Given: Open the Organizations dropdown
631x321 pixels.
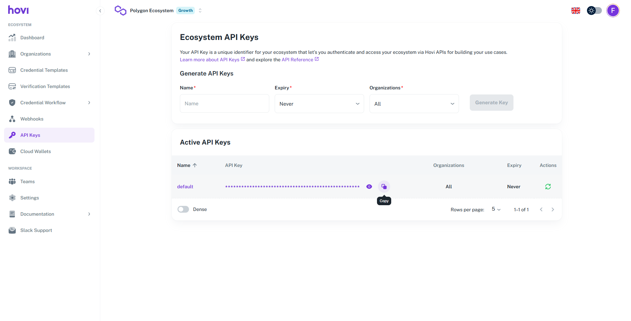Looking at the screenshot, I should (414, 104).
